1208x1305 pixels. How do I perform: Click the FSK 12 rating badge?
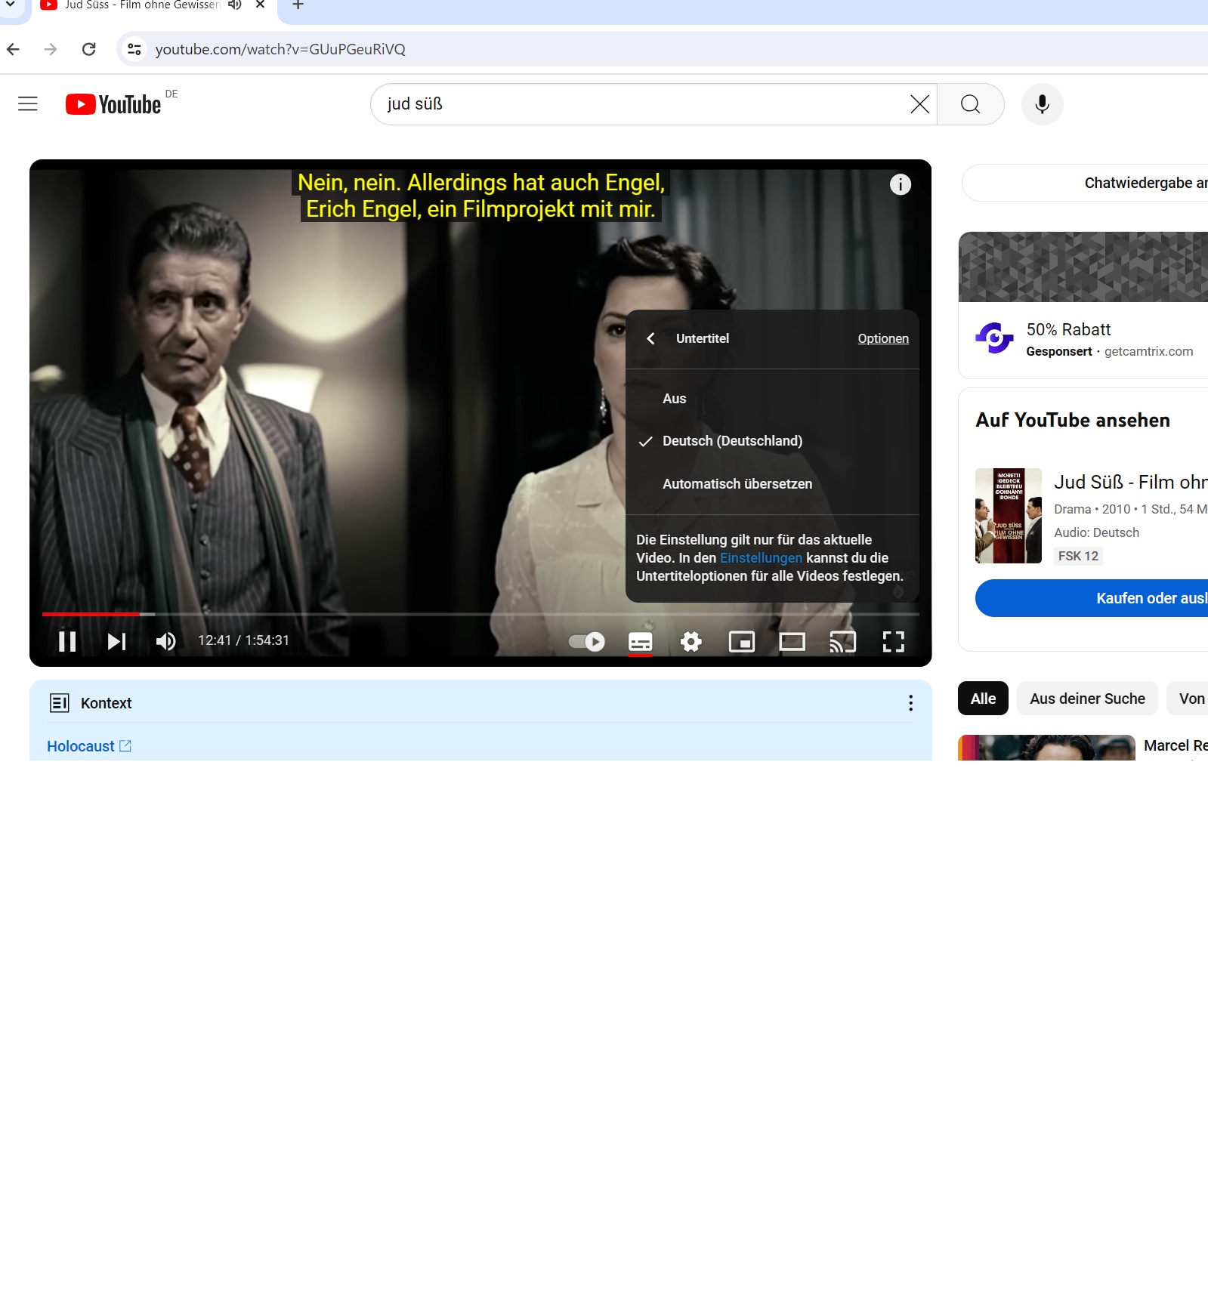tap(1078, 556)
